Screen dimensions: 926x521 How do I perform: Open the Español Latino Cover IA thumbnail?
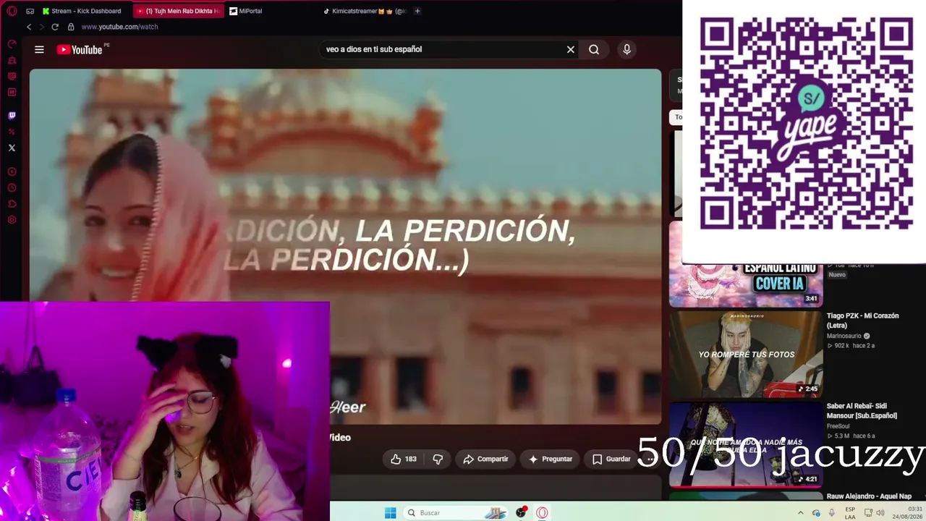(746, 264)
